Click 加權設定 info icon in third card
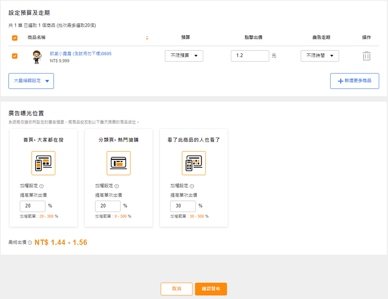Viewport: 388px width, 299px height. point(191,186)
